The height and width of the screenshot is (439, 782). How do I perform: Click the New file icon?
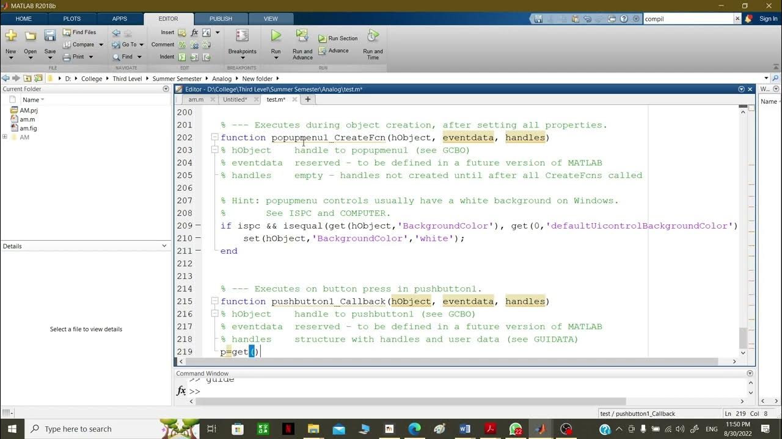pyautogui.click(x=10, y=37)
